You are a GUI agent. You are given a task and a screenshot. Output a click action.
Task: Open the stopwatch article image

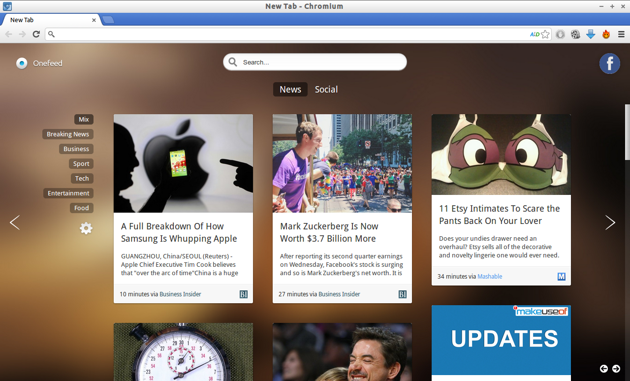tap(183, 352)
